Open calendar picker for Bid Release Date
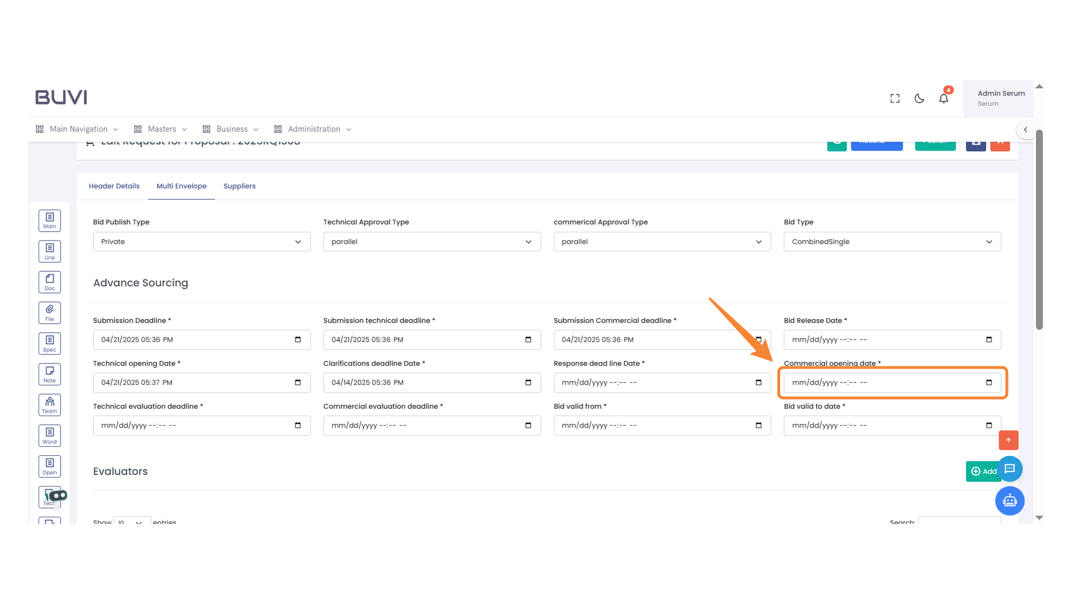The image size is (1074, 604). point(988,339)
